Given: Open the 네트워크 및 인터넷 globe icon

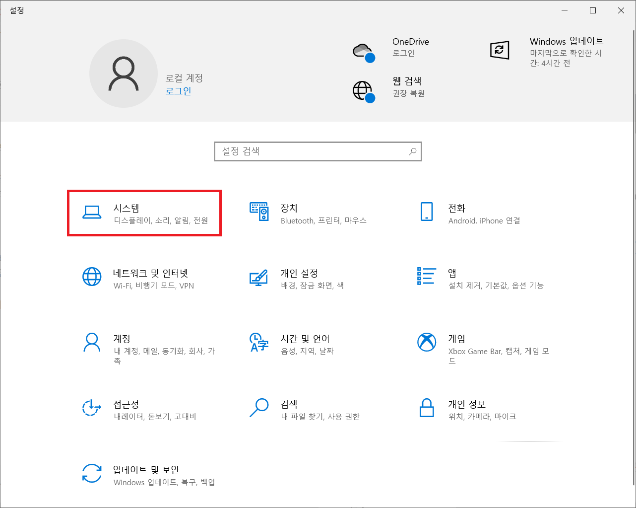Looking at the screenshot, I should (92, 277).
